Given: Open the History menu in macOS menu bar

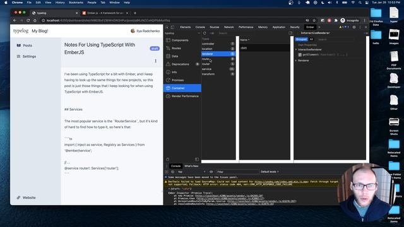Looking at the screenshot, I should click(60, 3).
